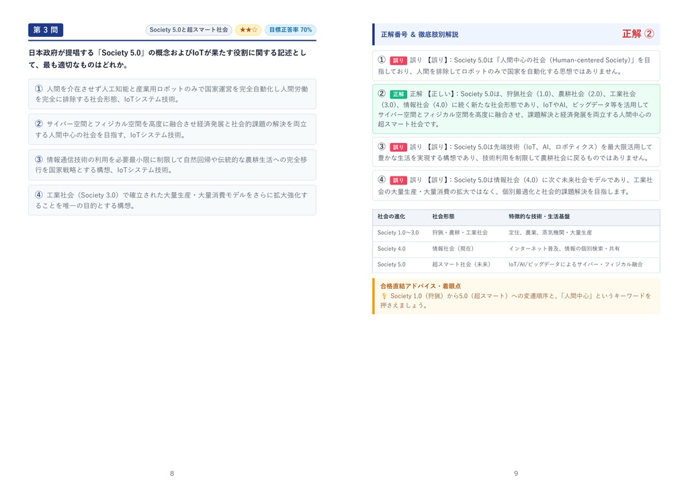Click the green explanation text about 超スマート社会
The image size is (688, 488).
tap(514, 109)
